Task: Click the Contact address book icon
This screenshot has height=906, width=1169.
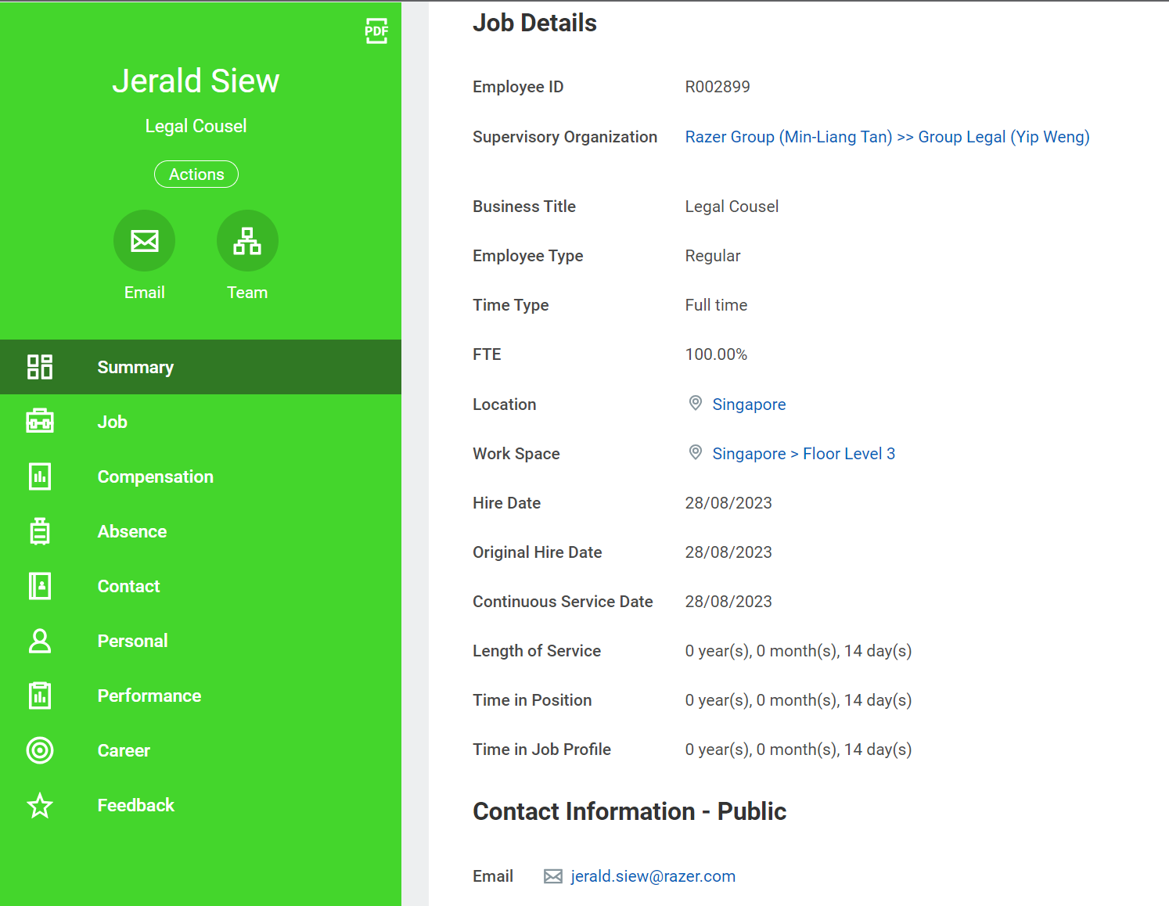Action: [x=40, y=586]
